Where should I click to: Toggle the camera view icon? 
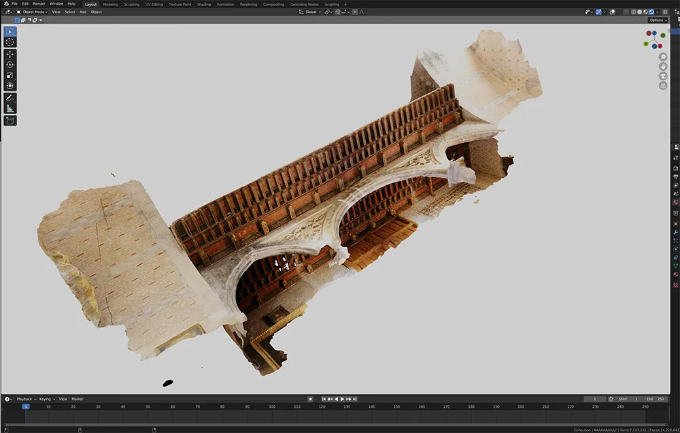[x=662, y=76]
